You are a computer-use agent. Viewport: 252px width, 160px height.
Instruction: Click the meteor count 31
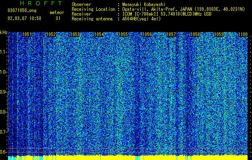click(58, 18)
